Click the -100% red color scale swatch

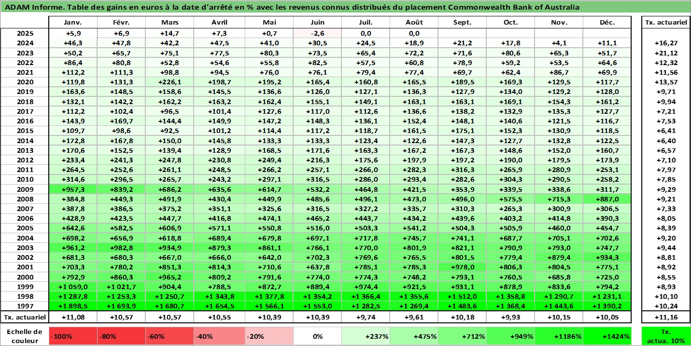tap(73, 336)
